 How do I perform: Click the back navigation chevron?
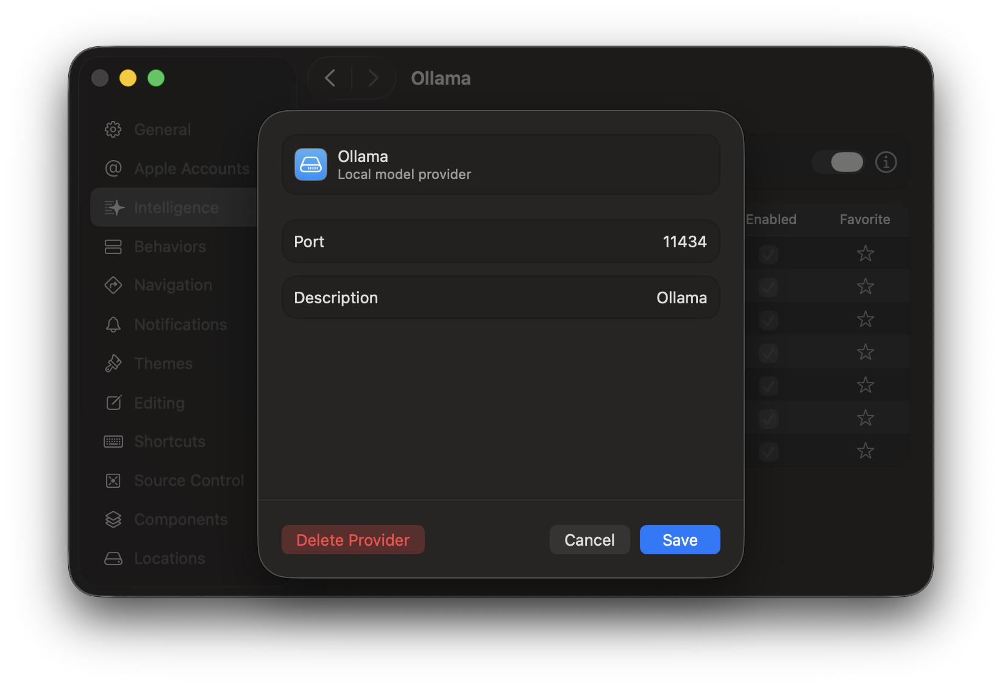tap(330, 78)
